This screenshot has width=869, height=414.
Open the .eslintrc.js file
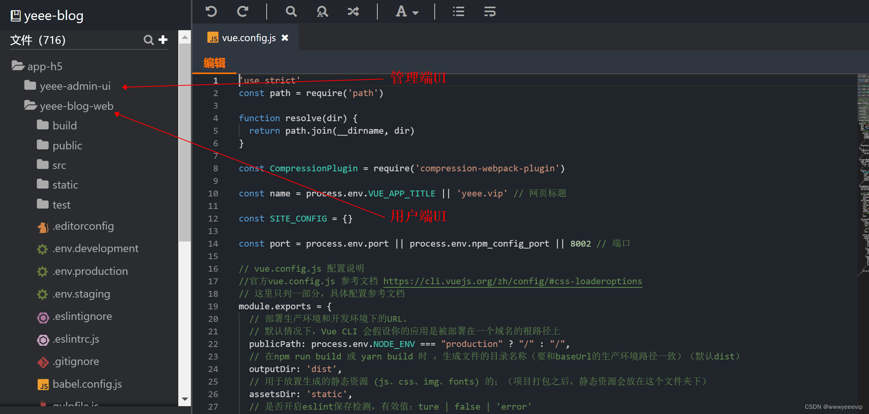[x=68, y=339]
